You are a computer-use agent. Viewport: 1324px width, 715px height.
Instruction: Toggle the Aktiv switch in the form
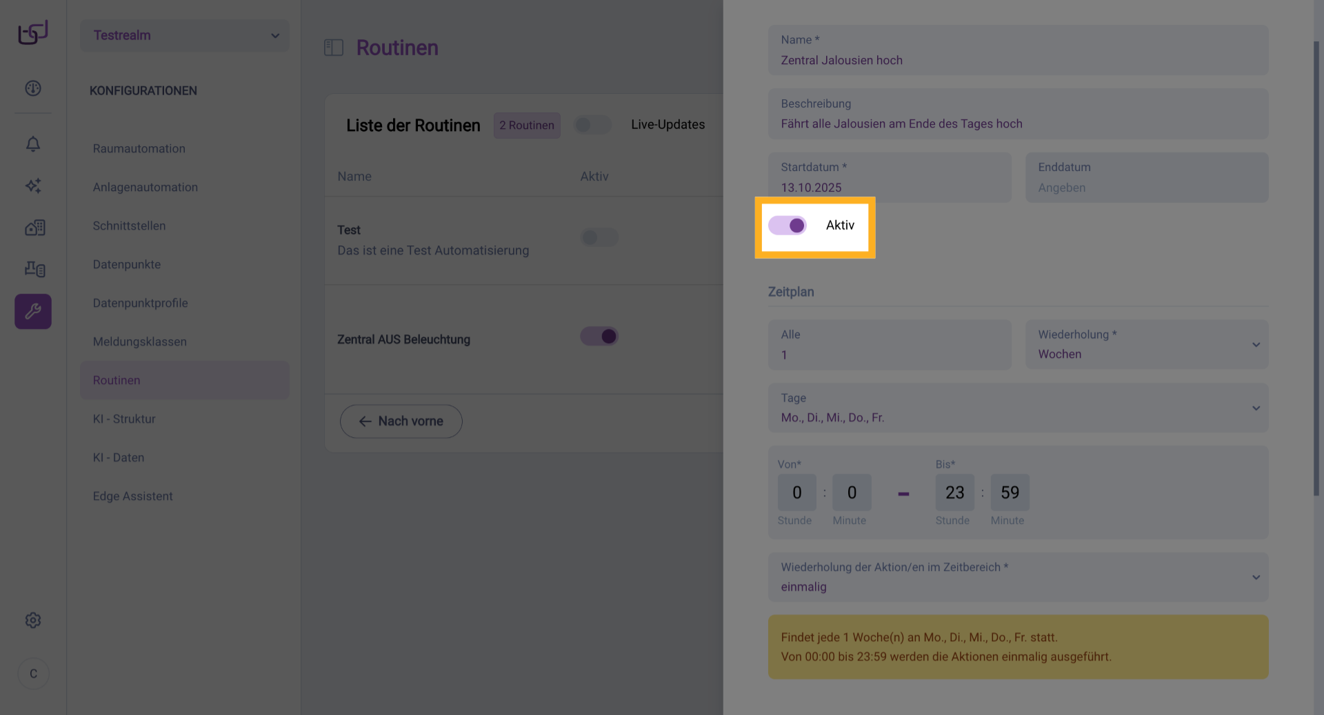click(x=788, y=225)
